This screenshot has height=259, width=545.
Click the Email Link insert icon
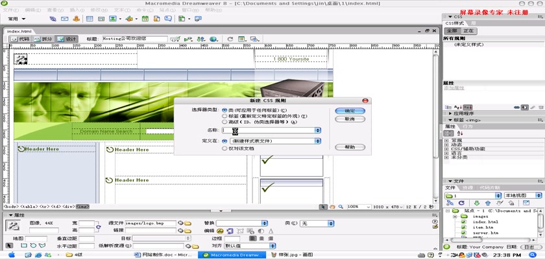[64, 19]
